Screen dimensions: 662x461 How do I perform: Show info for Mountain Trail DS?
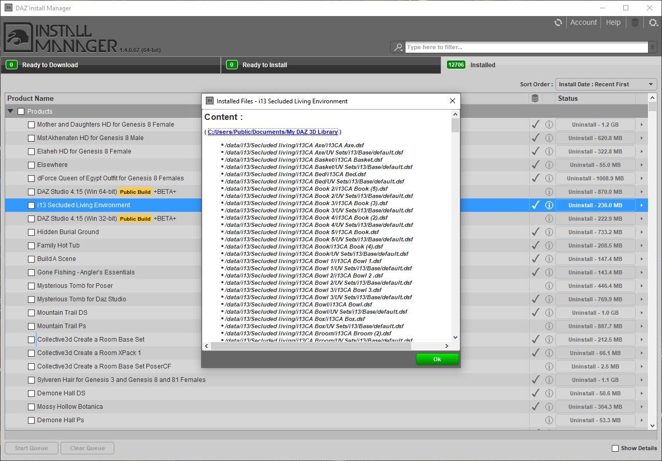pyautogui.click(x=549, y=313)
